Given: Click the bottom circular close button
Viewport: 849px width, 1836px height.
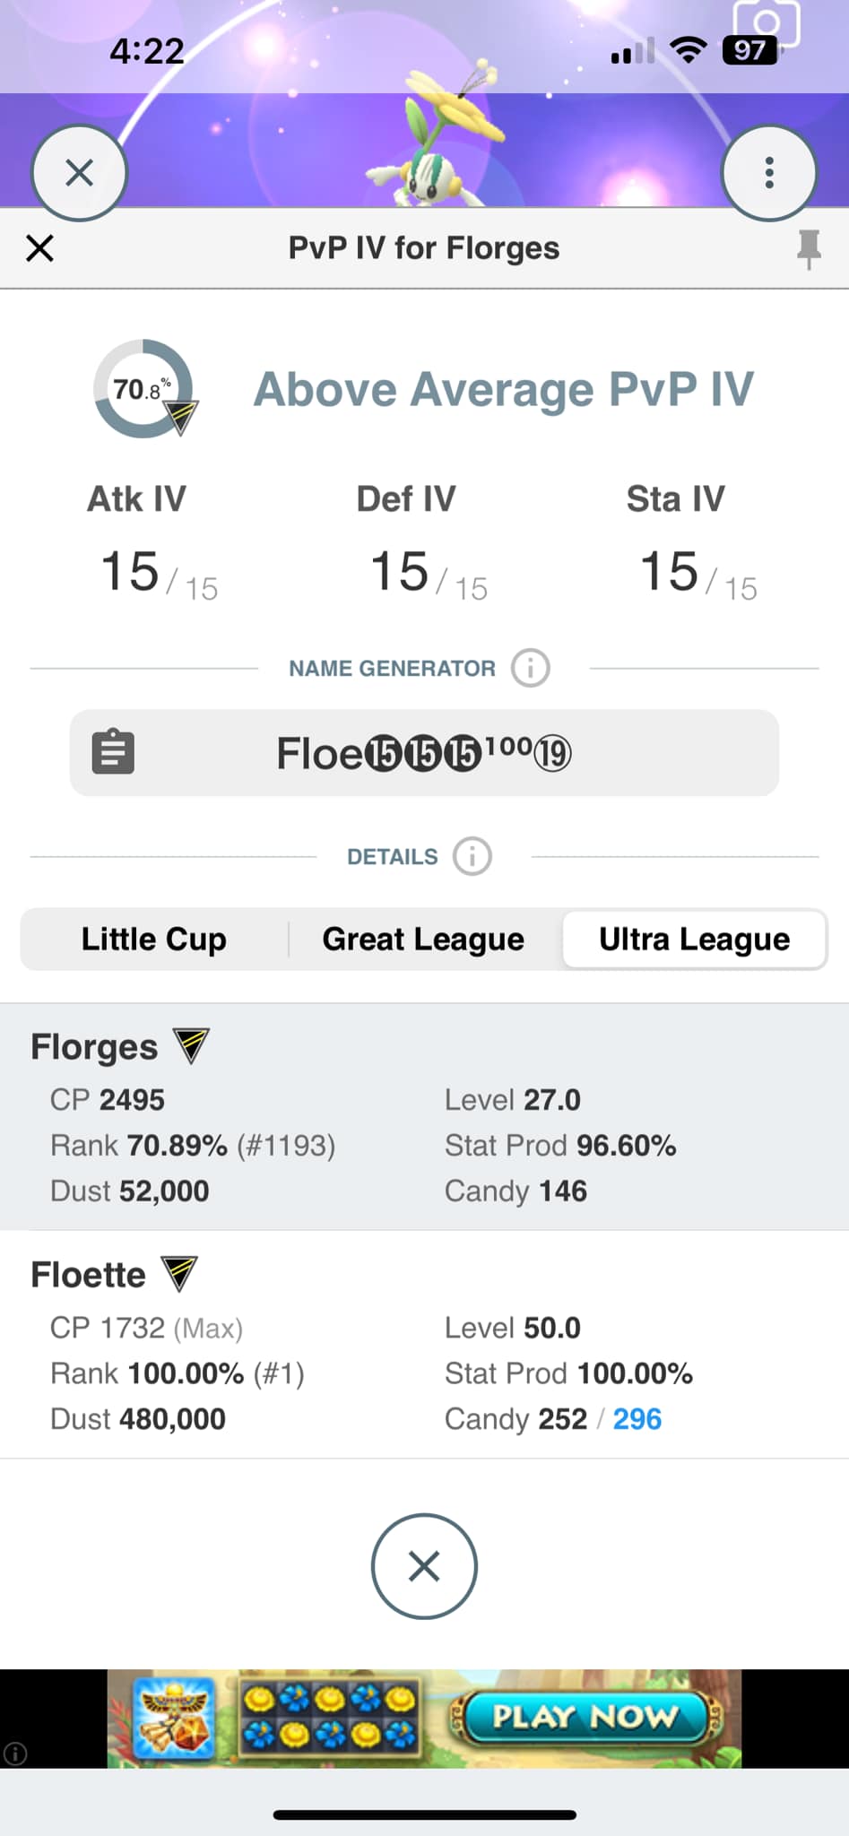Looking at the screenshot, I should 424,1566.
